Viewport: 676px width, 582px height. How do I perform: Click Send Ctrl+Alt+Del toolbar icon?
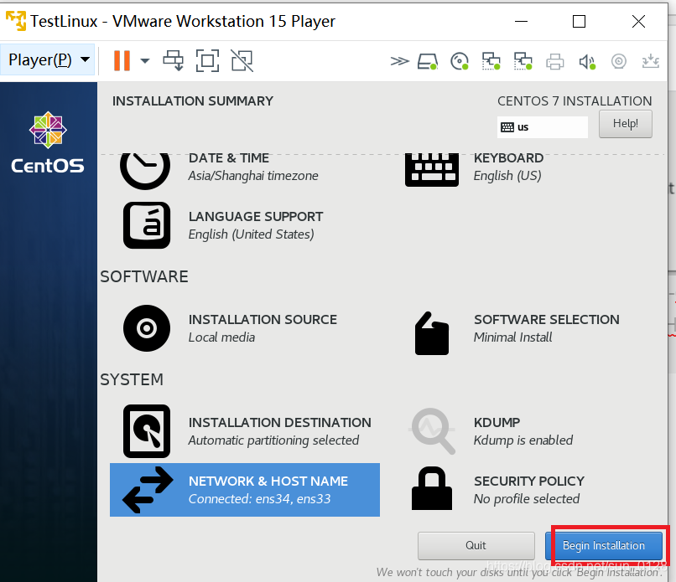point(174,60)
